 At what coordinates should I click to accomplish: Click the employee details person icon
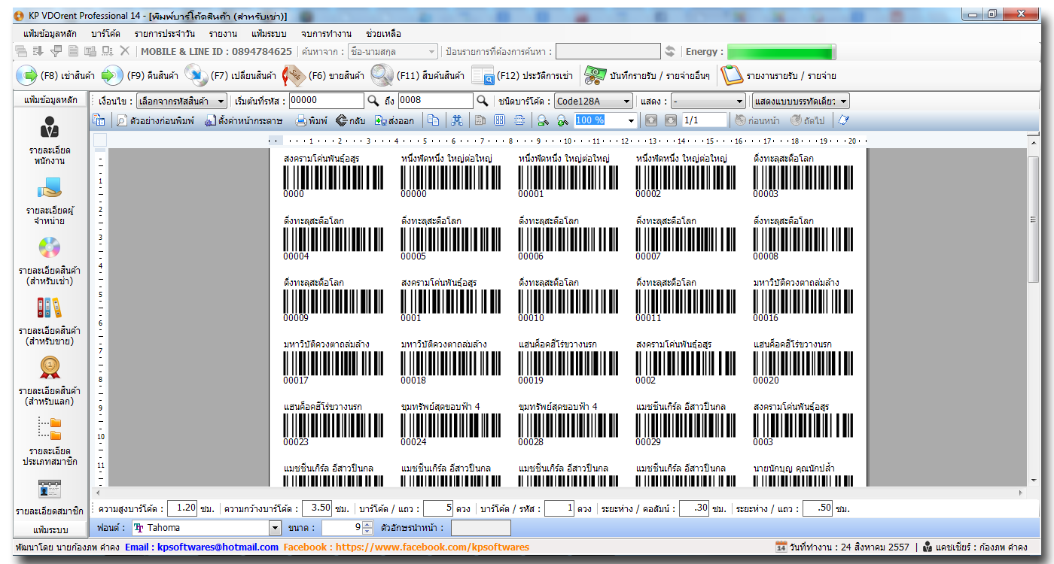pos(49,128)
